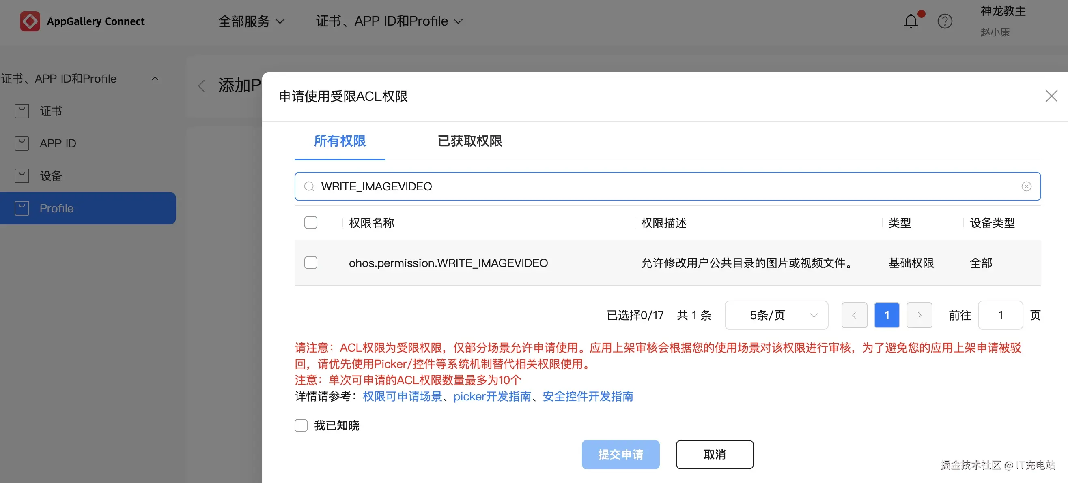Click the back arrow beside 添加Profile
1068x483 pixels.
[202, 86]
